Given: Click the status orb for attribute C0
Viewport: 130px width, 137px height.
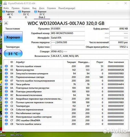Looking at the screenshot, I should click(x=6, y=99).
